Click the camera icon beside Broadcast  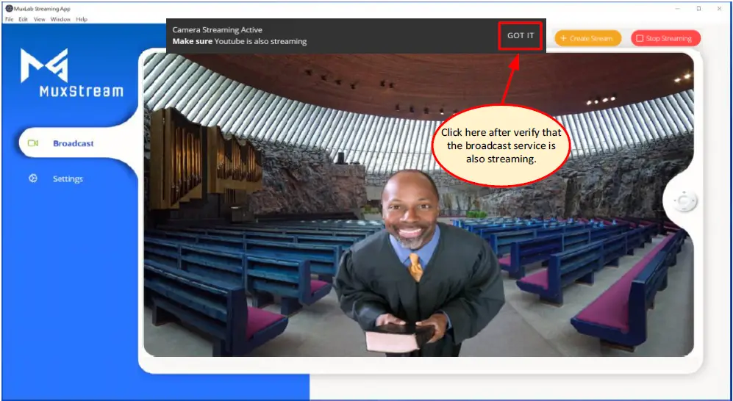(x=33, y=143)
